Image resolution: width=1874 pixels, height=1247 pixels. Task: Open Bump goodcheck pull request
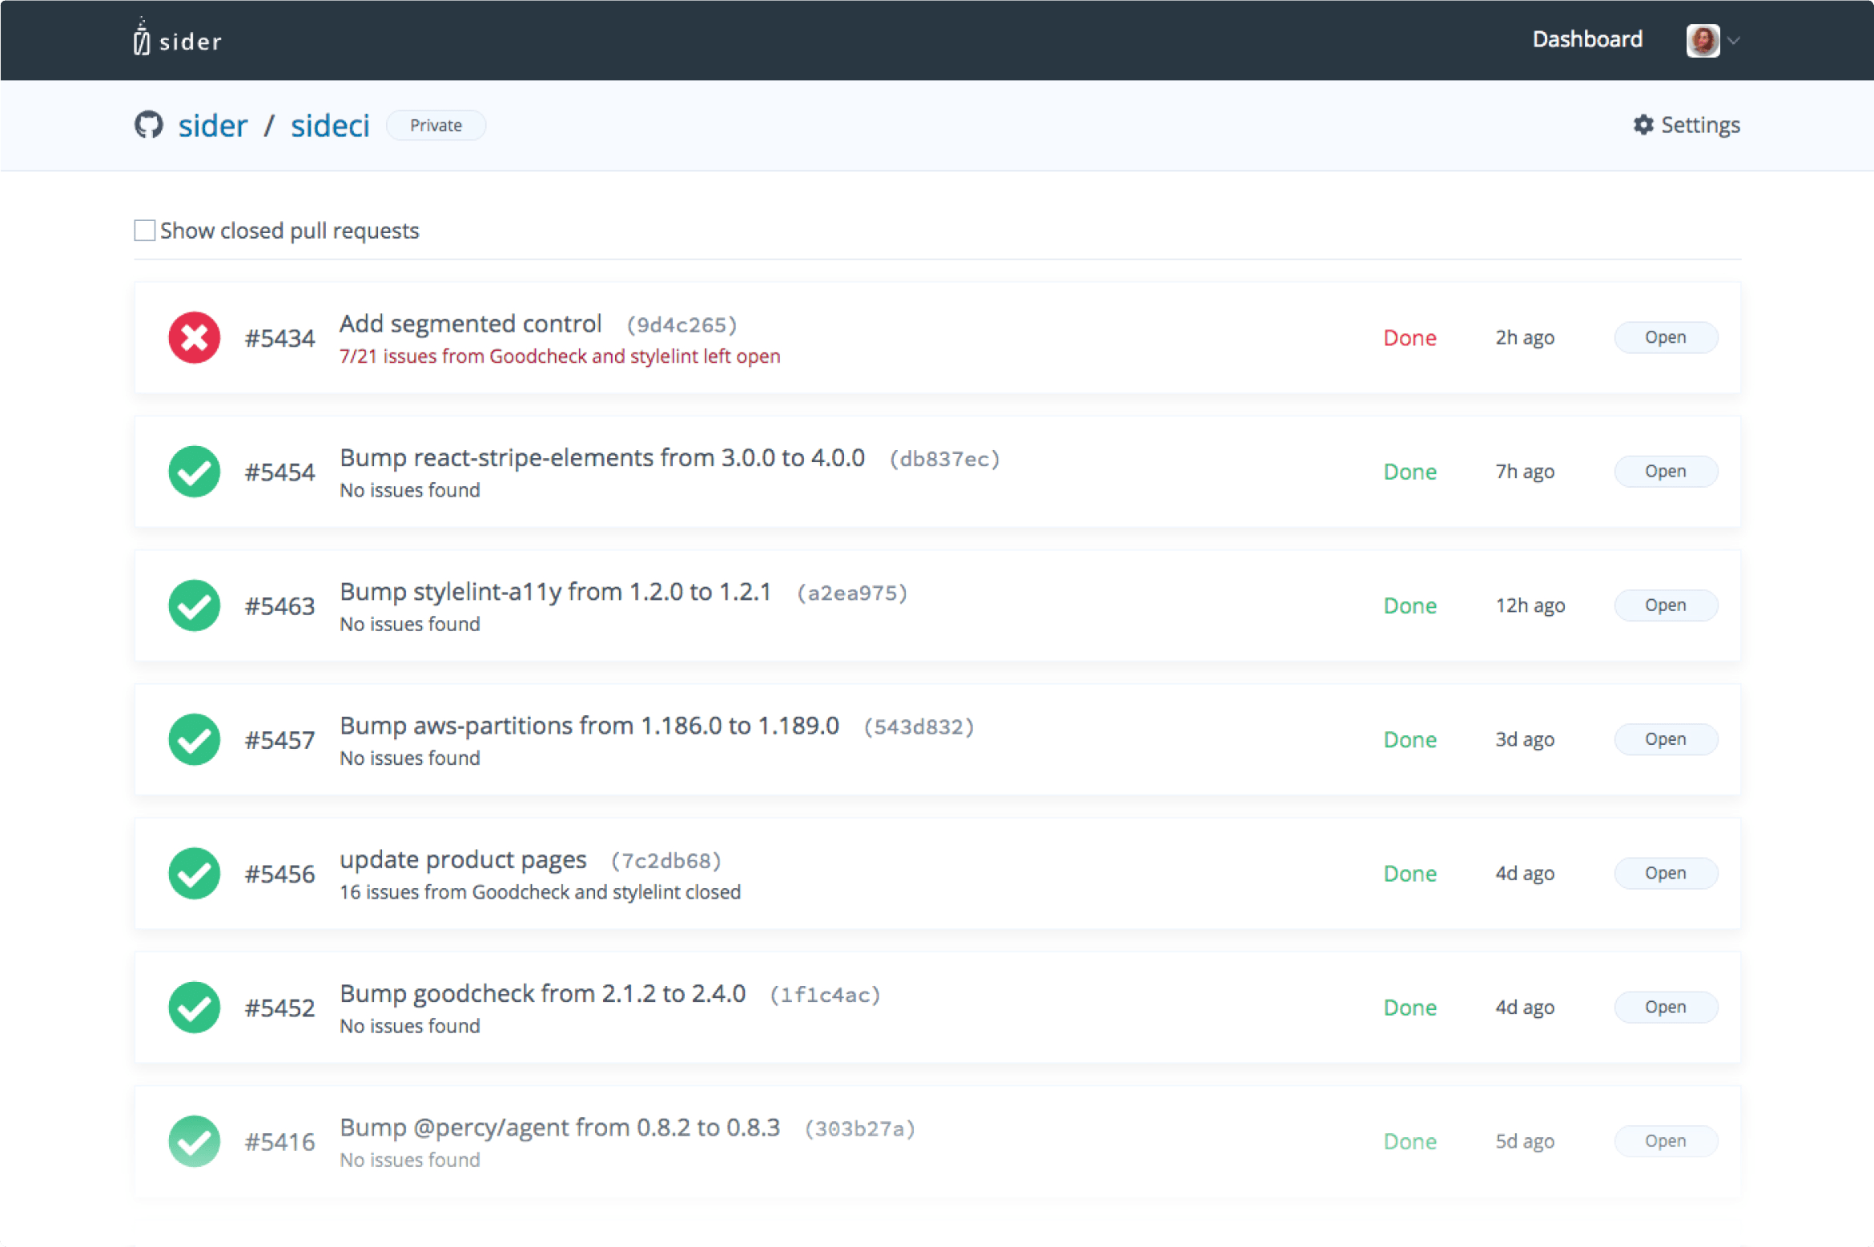542,993
